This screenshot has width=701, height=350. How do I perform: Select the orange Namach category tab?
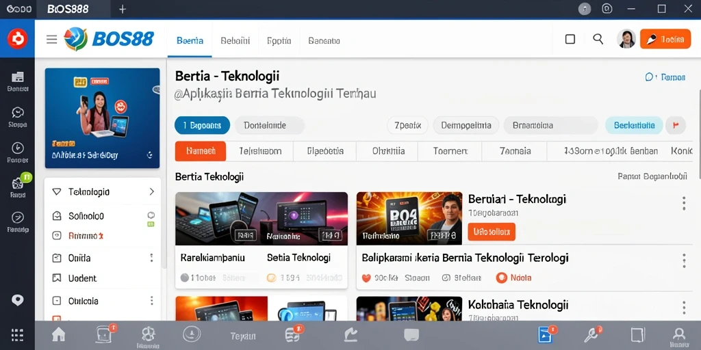click(201, 151)
